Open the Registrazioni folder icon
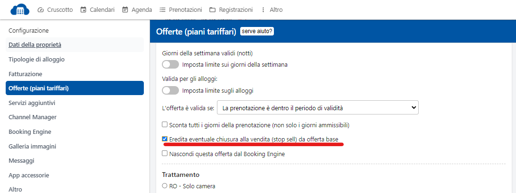 click(x=212, y=9)
